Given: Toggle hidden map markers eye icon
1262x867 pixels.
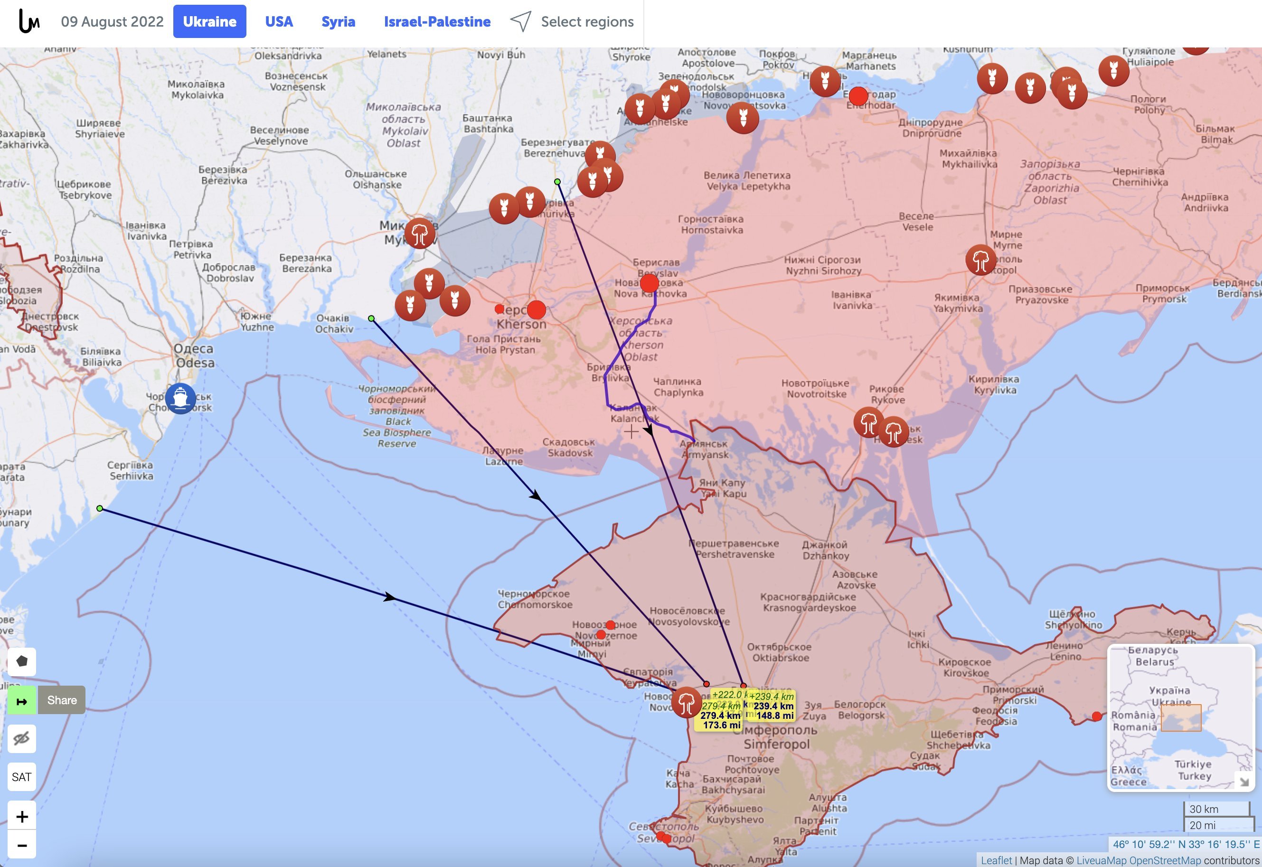Looking at the screenshot, I should pyautogui.click(x=22, y=738).
